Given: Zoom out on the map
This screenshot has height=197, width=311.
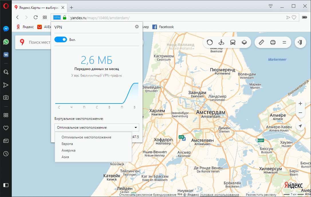Looking at the screenshot, I should click(x=300, y=113).
